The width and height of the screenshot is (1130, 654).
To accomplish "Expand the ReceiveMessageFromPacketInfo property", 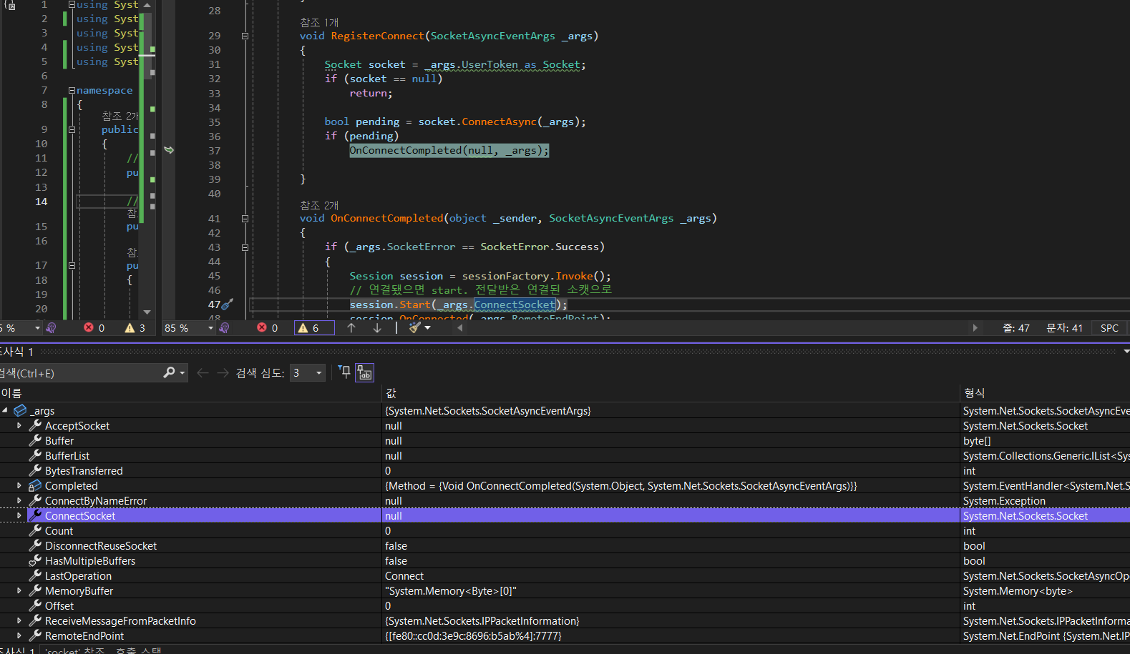I will click(19, 620).
